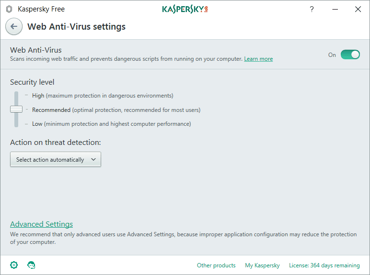Set security level to Low
Image resolution: width=370 pixels, height=275 pixels.
coord(111,124)
